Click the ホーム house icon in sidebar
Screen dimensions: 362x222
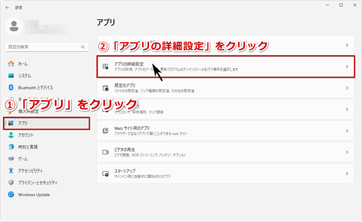click(x=11, y=64)
